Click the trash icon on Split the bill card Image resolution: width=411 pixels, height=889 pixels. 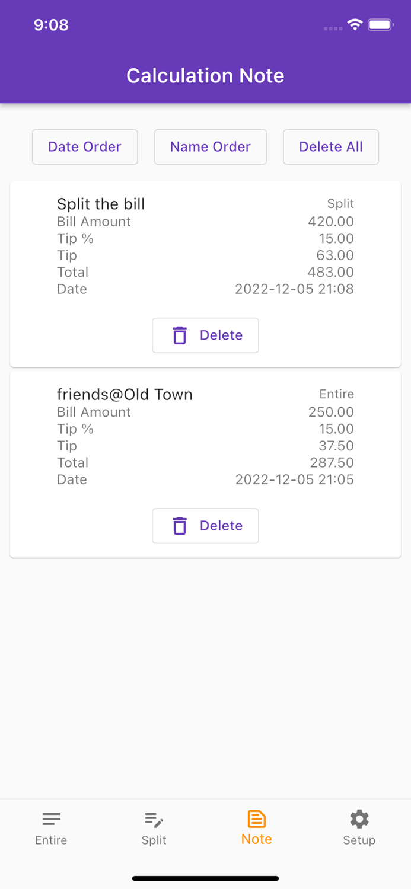[x=180, y=335]
